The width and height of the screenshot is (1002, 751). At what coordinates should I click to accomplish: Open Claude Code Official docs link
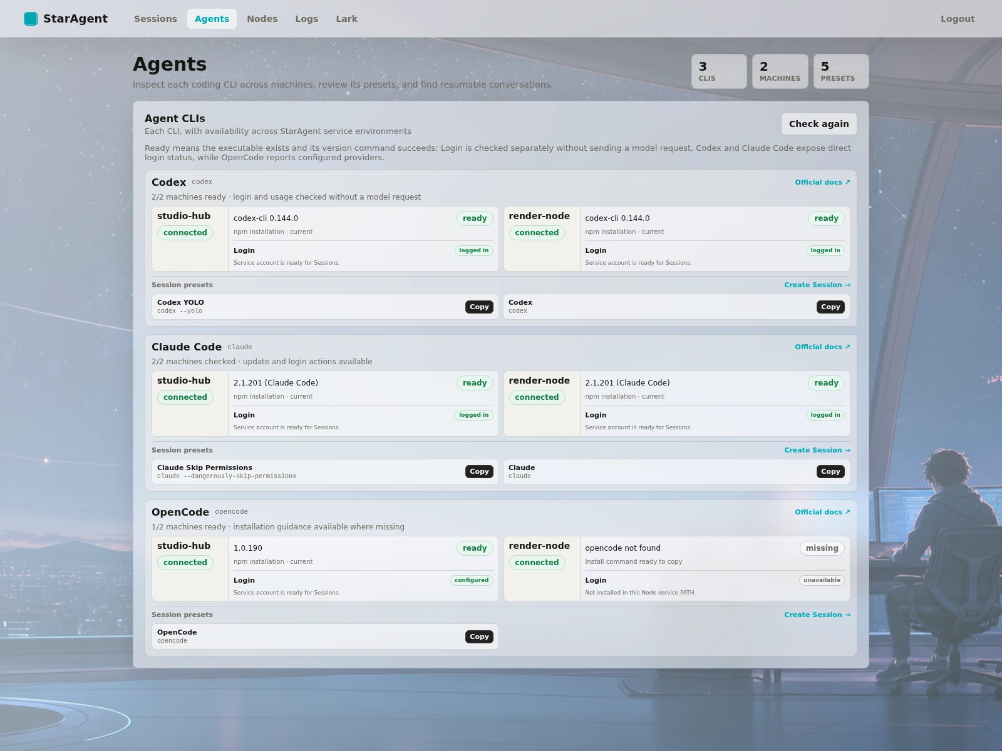pyautogui.click(x=822, y=347)
